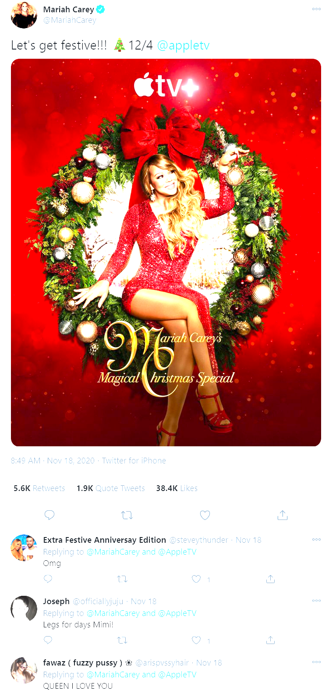Retweet the 'Omg' reply
Screen dimensions: 329x694
[122, 579]
